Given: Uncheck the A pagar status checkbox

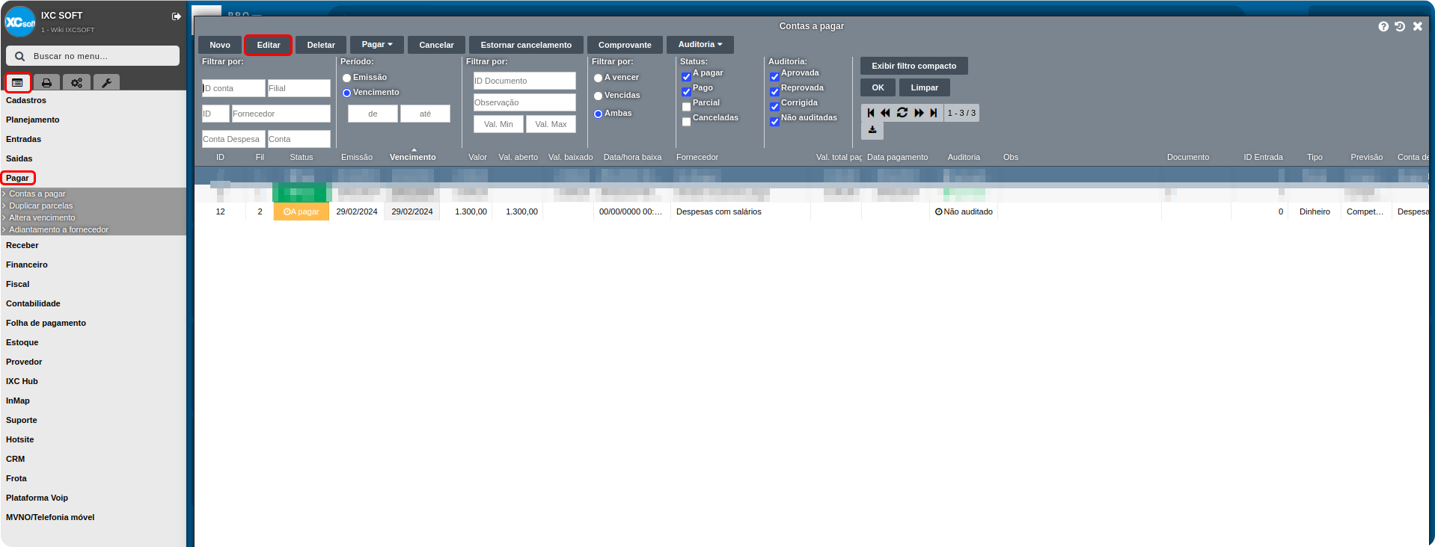Looking at the screenshot, I should pos(686,77).
